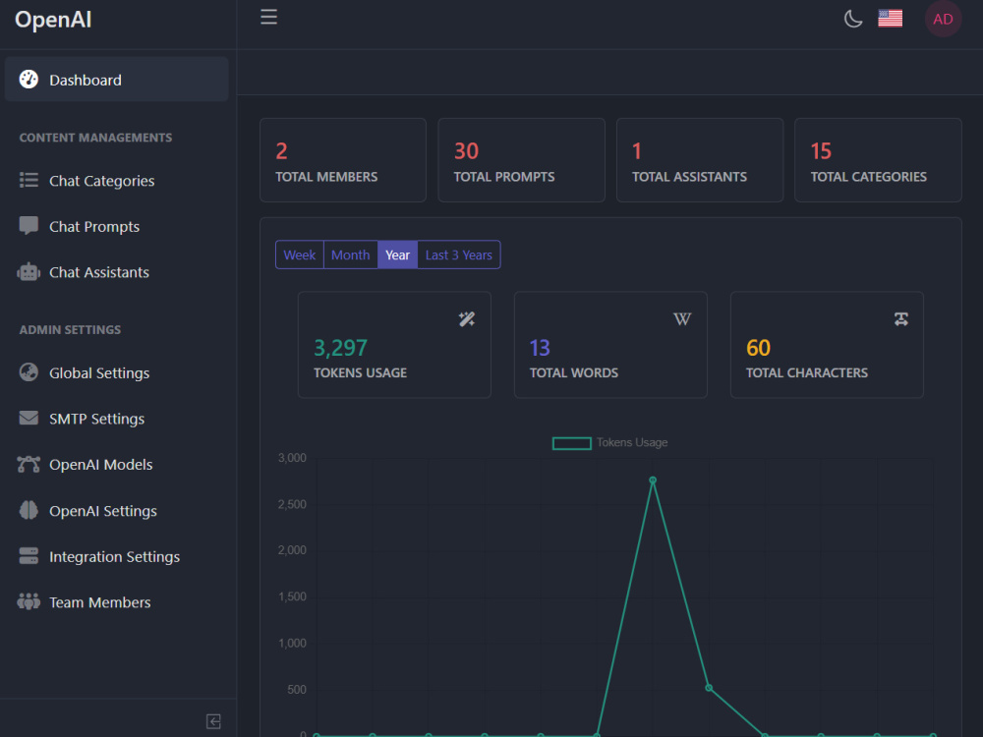This screenshot has height=737, width=983.
Task: Click the Integration Settings server icon
Action: click(29, 556)
